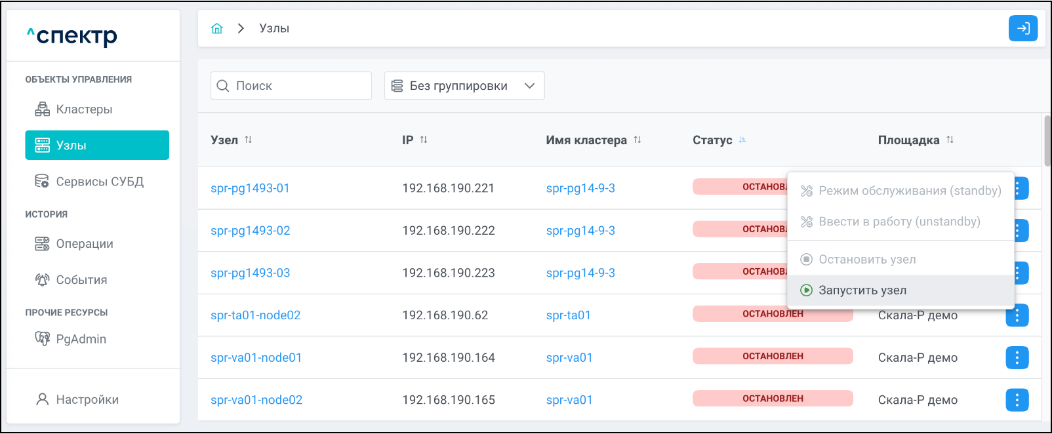Screen dimensions: 1052x434
Task: Sort nodes by the Узел column
Action: [248, 140]
